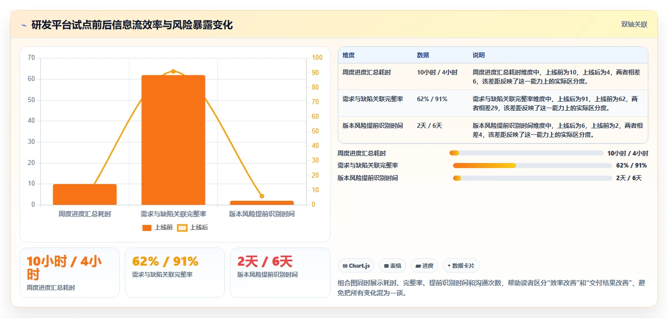Toggle the 上线后 legend entry
This screenshot has width=668, height=318.
pyautogui.click(x=192, y=227)
